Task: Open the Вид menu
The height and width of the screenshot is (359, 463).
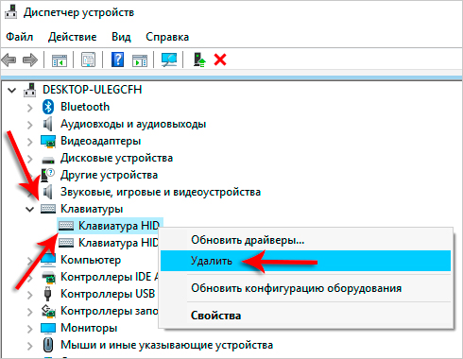Action: pyautogui.click(x=121, y=37)
